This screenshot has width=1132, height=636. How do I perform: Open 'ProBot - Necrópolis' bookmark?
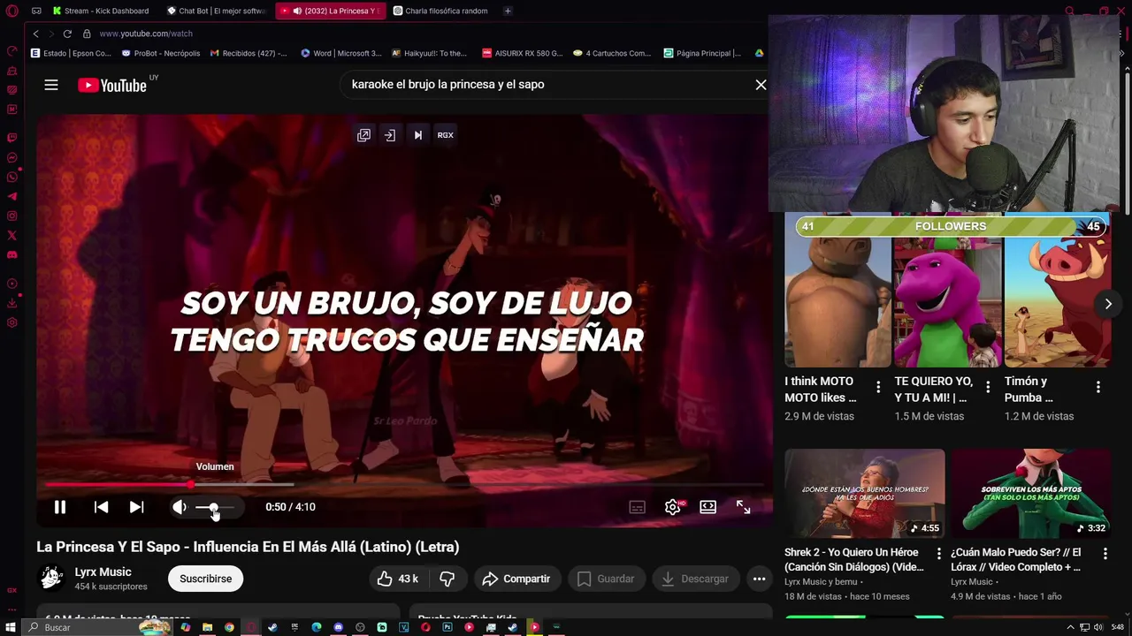point(161,53)
